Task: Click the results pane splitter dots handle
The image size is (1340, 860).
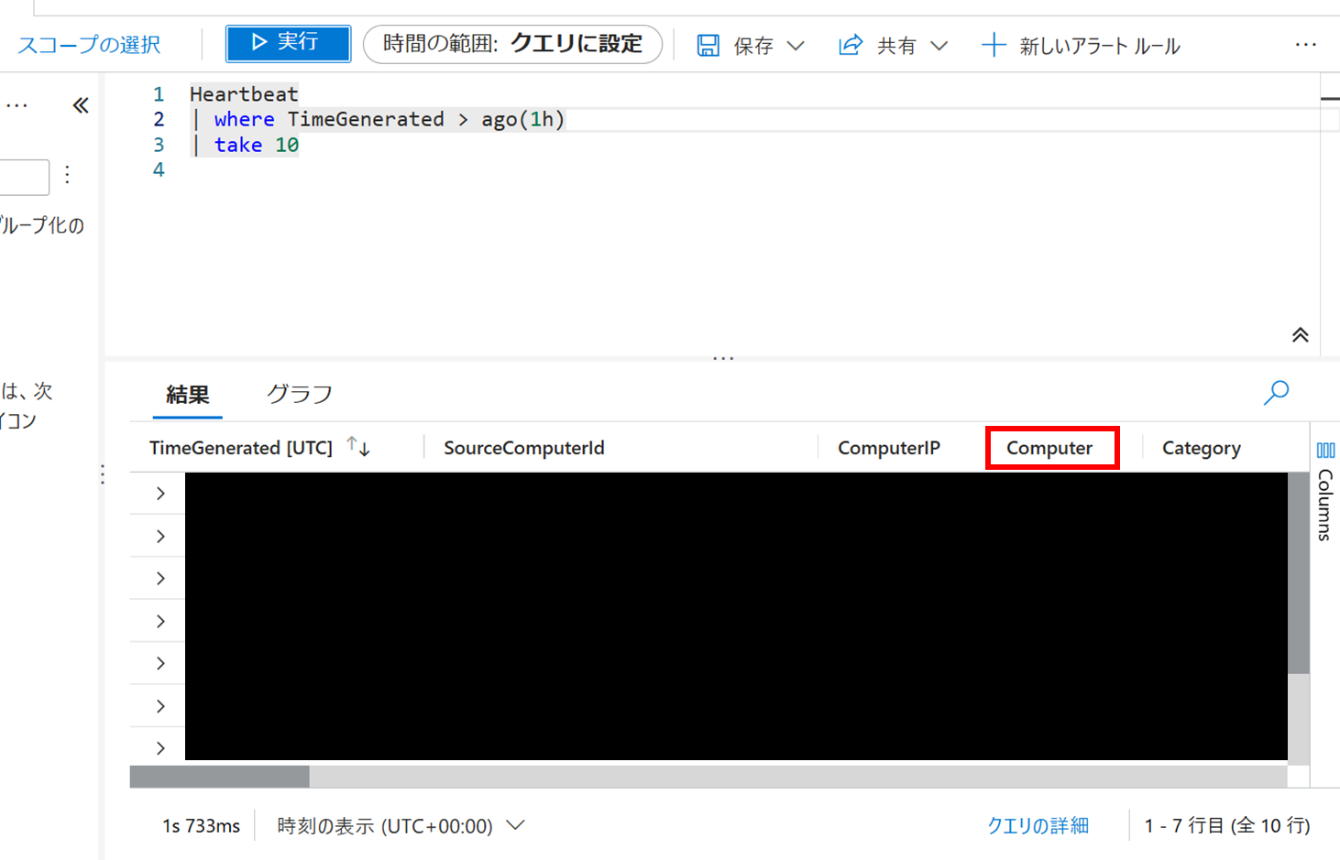Action: tap(723, 358)
